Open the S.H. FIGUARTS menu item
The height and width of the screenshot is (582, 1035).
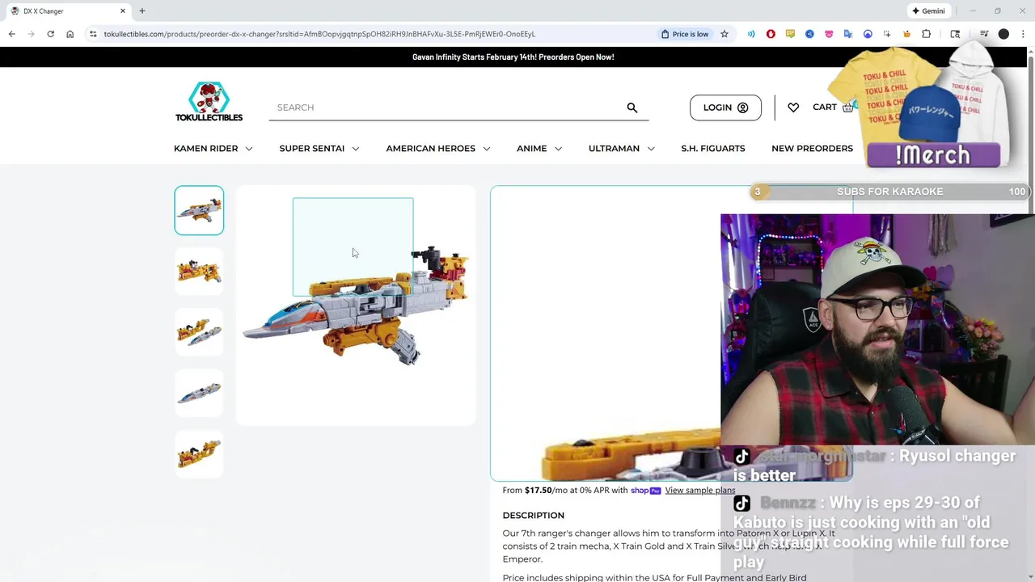pos(713,149)
